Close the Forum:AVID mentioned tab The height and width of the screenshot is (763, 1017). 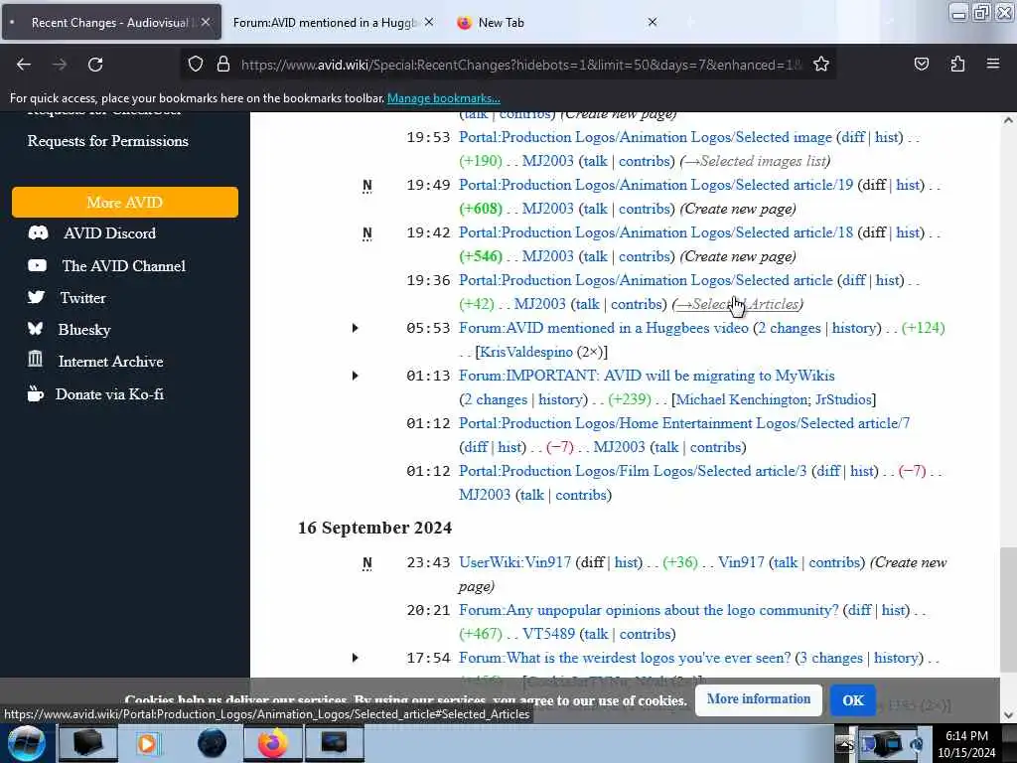(429, 22)
